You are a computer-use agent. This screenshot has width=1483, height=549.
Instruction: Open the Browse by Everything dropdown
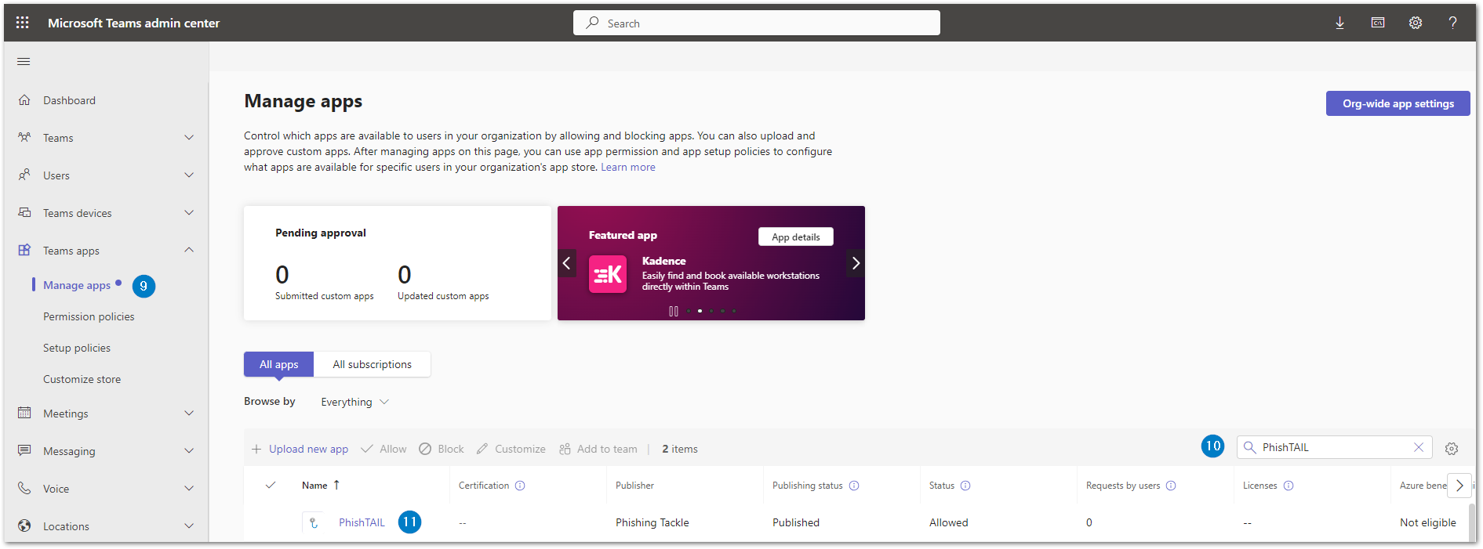[354, 402]
